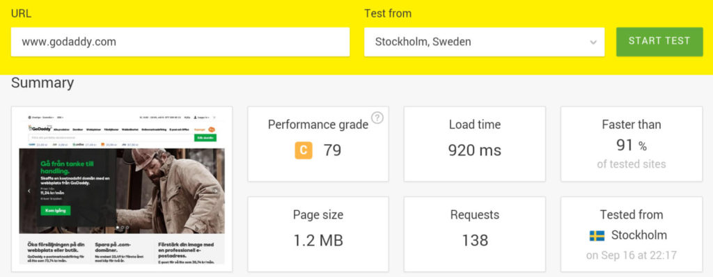Select the first carousel dot in preview
The width and height of the screenshot is (713, 277).
pos(118,227)
